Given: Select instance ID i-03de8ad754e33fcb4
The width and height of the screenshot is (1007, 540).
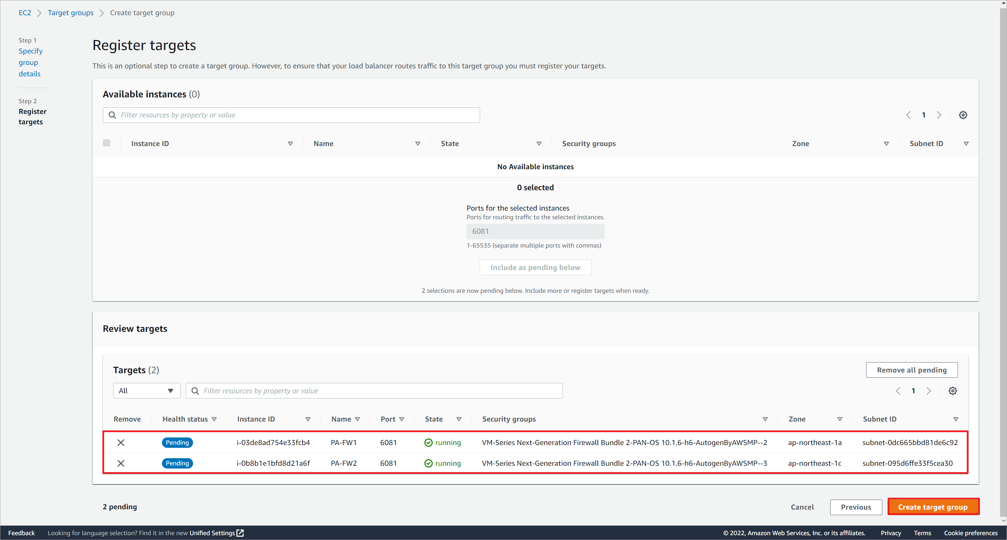Looking at the screenshot, I should [x=273, y=442].
